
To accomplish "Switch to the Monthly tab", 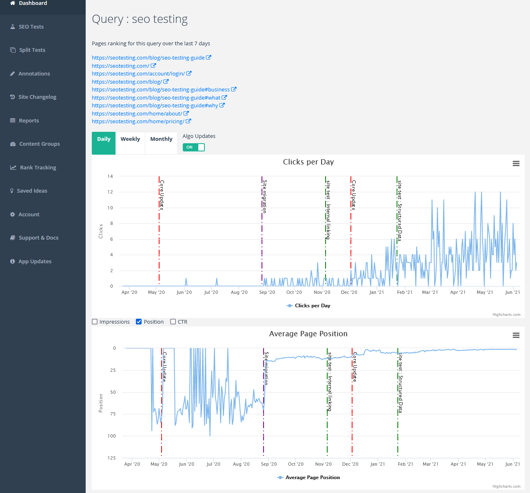I will (161, 143).
